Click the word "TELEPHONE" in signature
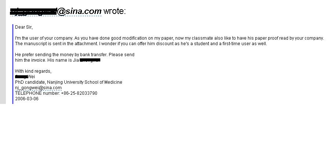 tap(28, 93)
